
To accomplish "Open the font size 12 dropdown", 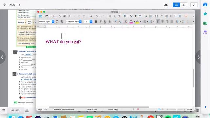I will click(x=91, y=22).
